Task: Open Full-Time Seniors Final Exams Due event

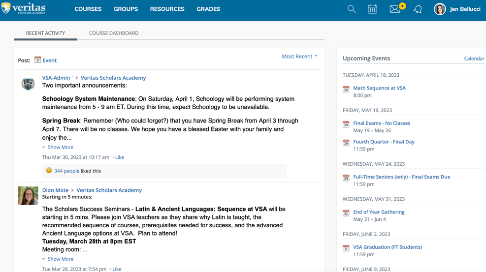Action: (402, 177)
